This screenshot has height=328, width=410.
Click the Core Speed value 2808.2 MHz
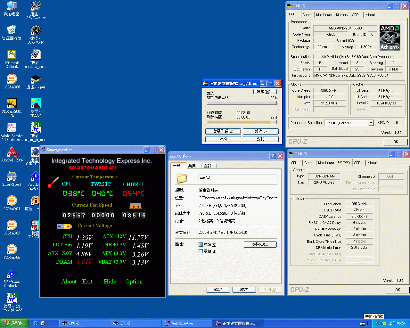pos(329,91)
